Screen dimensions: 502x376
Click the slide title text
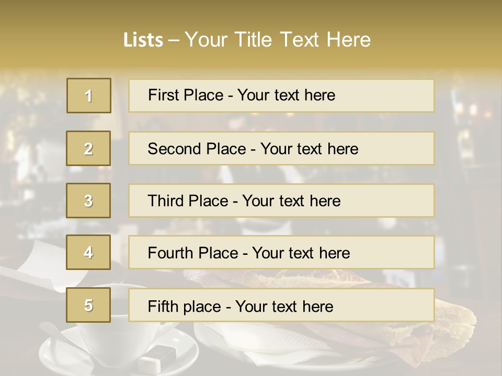(x=247, y=40)
